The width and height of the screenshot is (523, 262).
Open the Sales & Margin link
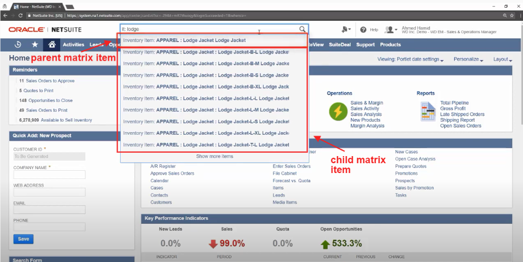[x=367, y=103]
